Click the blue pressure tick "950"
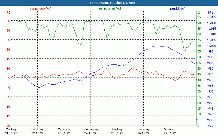The image size is (218, 136). (211, 103)
